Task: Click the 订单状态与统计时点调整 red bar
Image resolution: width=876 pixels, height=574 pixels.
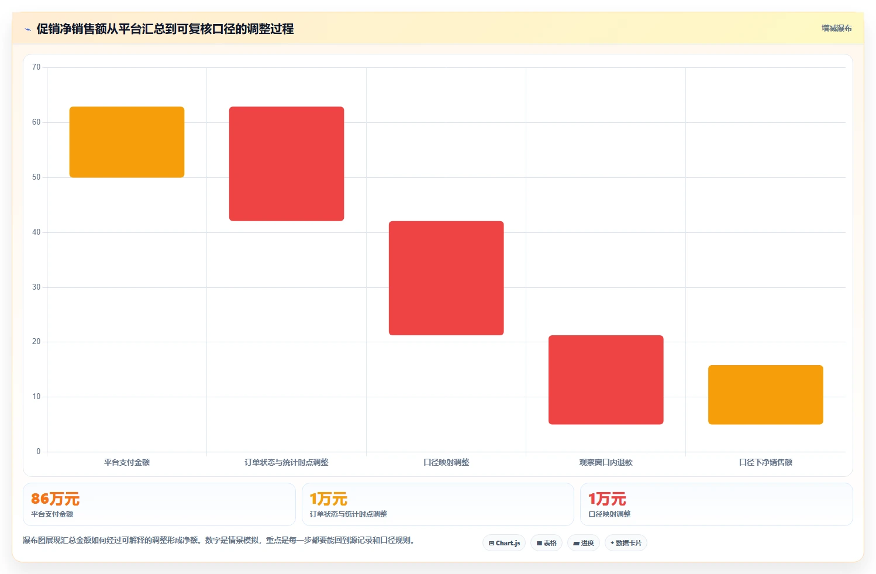Action: click(x=287, y=164)
